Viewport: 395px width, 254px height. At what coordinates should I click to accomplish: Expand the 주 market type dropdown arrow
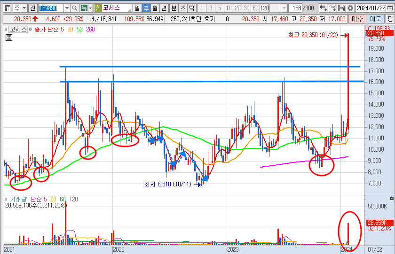click(x=24, y=8)
